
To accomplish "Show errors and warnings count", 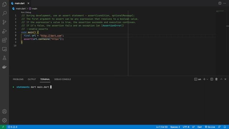I will click(13, 127).
